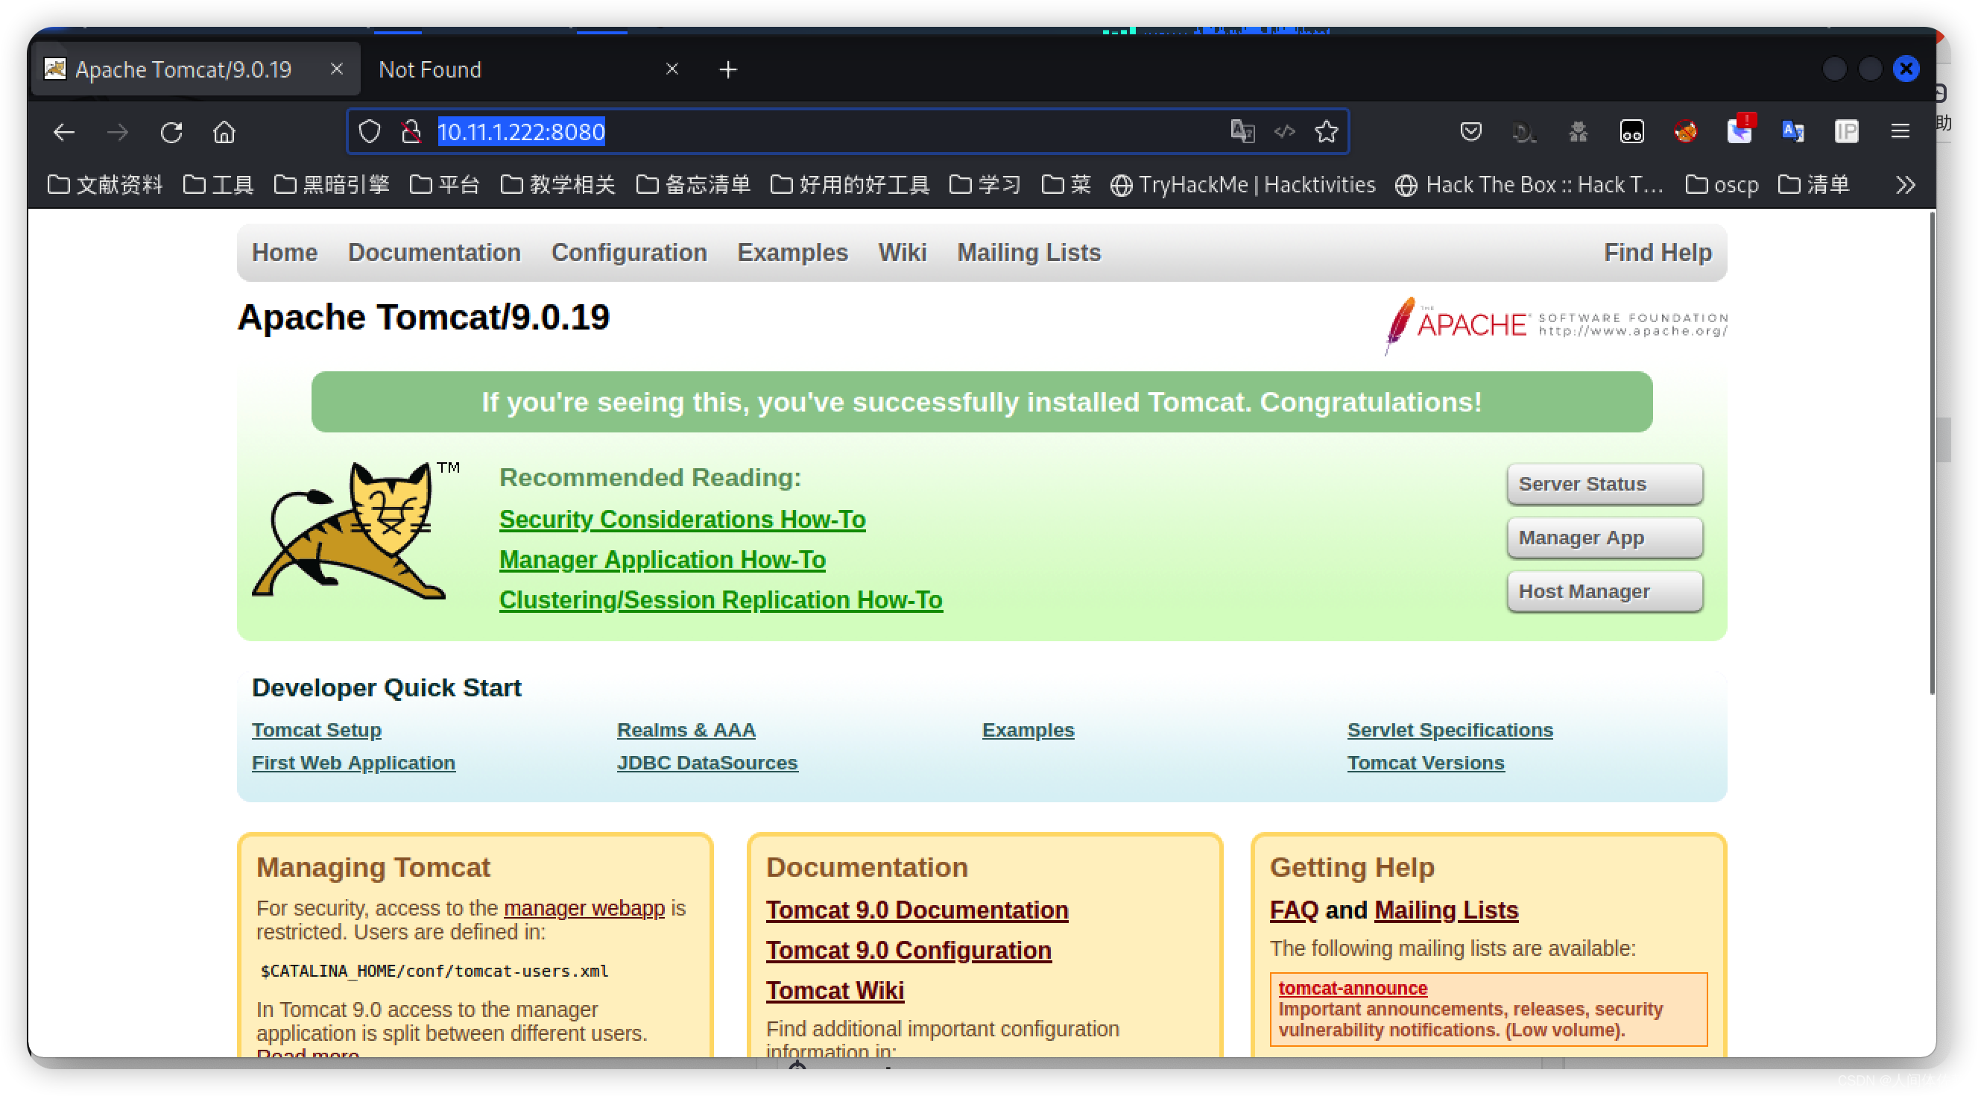Open the Pocket save icon

(1470, 131)
